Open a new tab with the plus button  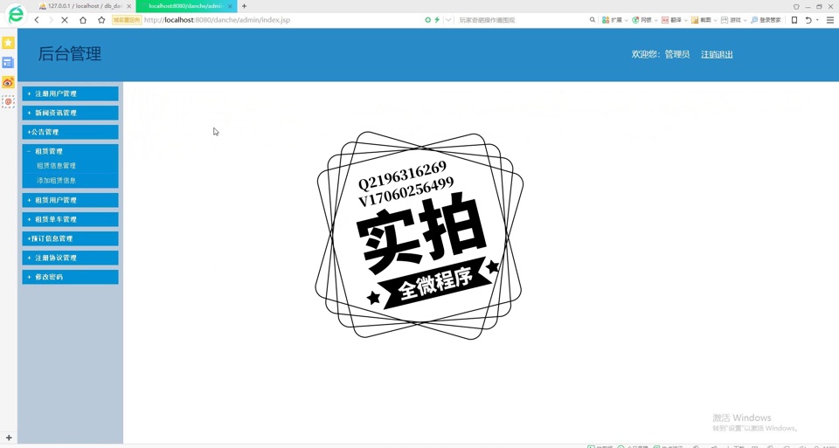244,6
